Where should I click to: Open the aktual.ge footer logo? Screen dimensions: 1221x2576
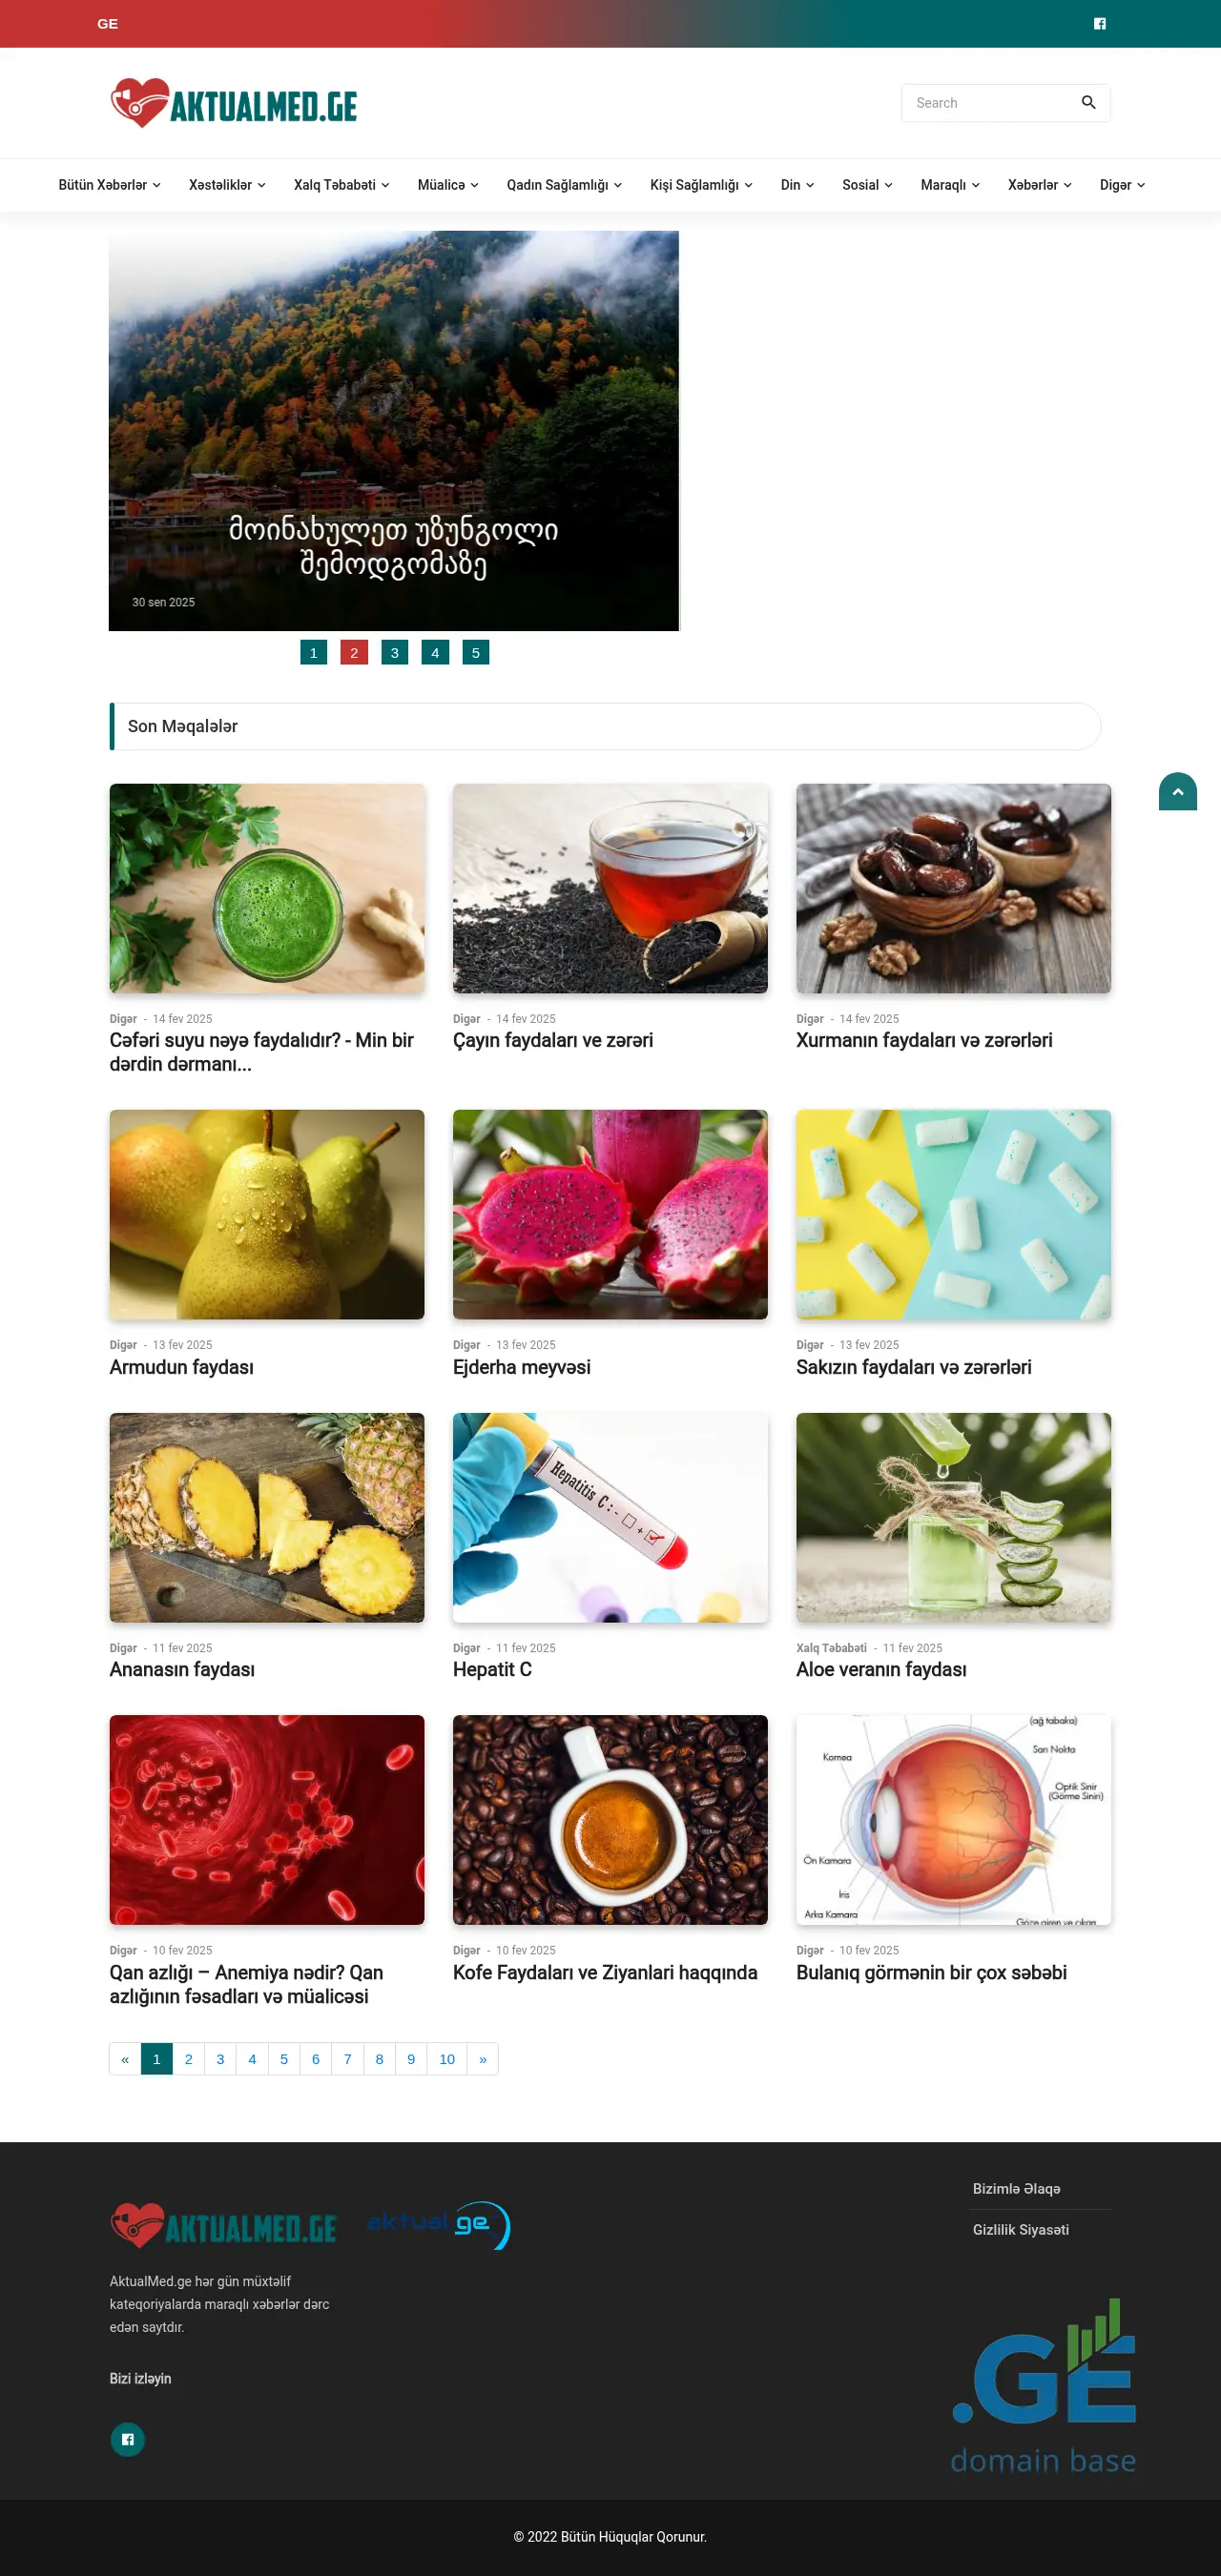pyautogui.click(x=439, y=2224)
